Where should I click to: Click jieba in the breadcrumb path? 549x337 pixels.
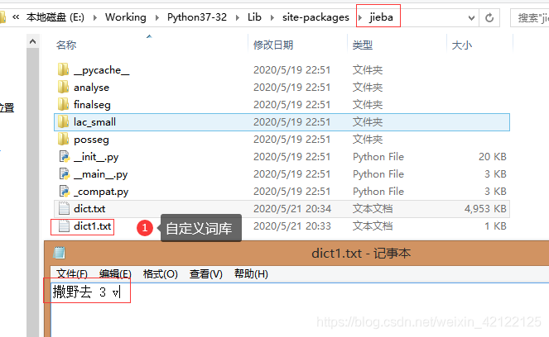click(x=381, y=17)
